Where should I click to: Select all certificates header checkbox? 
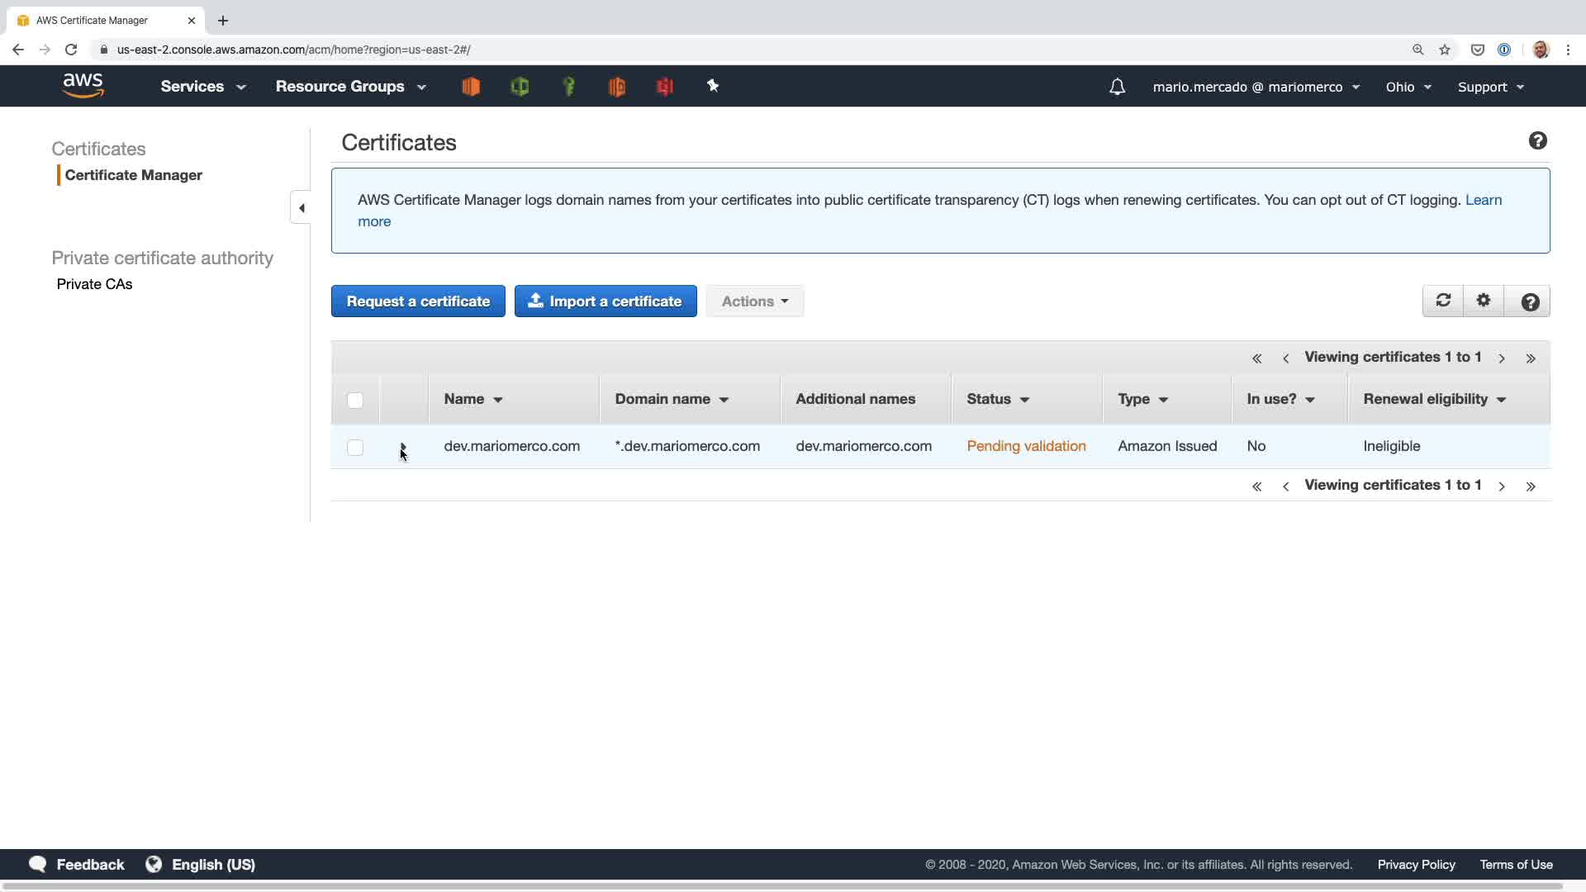point(355,401)
